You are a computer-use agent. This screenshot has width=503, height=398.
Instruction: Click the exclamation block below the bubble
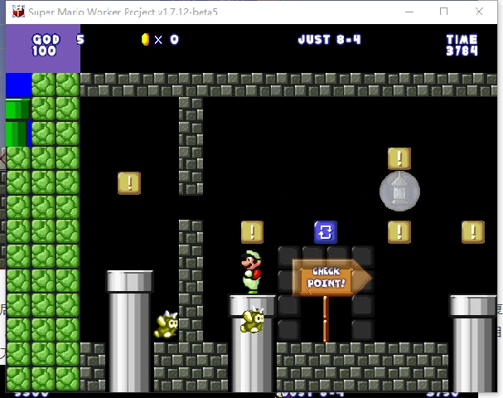click(x=399, y=231)
